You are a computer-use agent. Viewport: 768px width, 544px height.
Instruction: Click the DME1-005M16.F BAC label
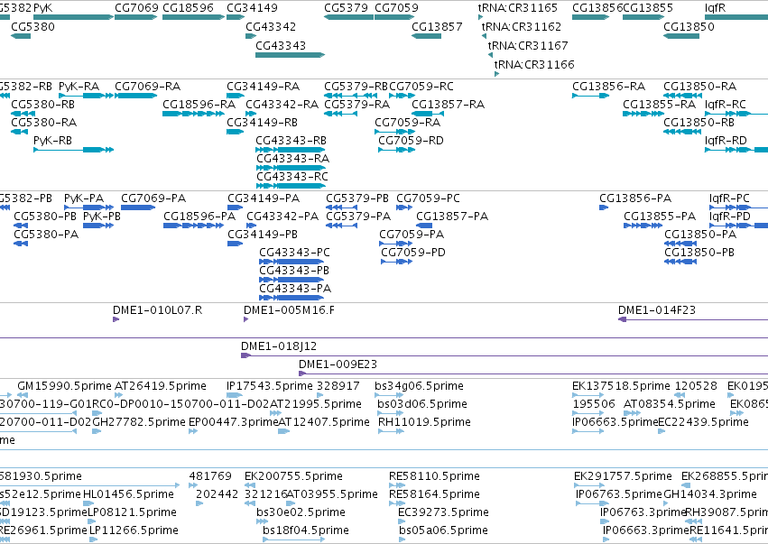(x=289, y=310)
